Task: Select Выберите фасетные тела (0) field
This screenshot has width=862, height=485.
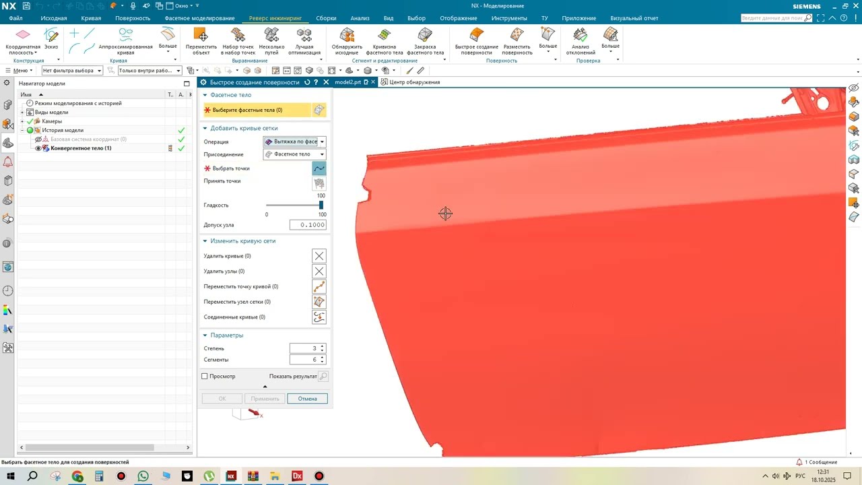Action: pos(257,110)
